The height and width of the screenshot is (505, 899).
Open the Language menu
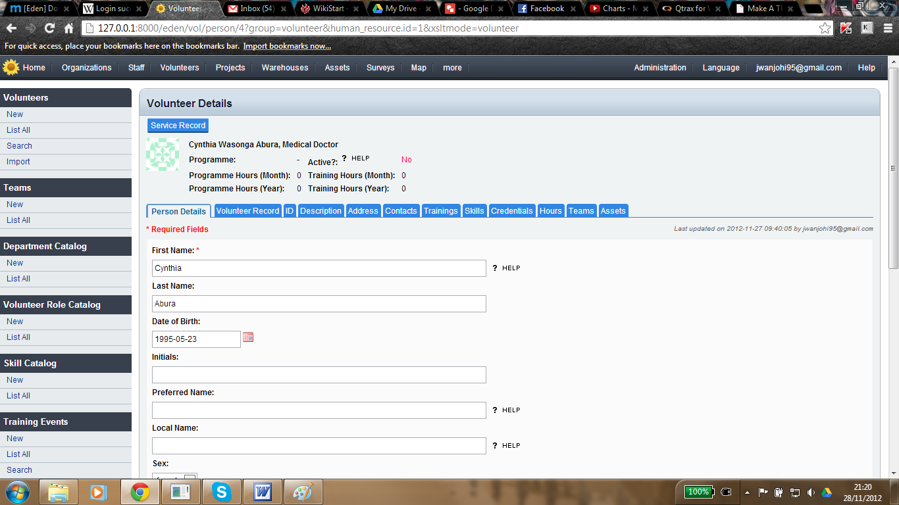coord(721,68)
